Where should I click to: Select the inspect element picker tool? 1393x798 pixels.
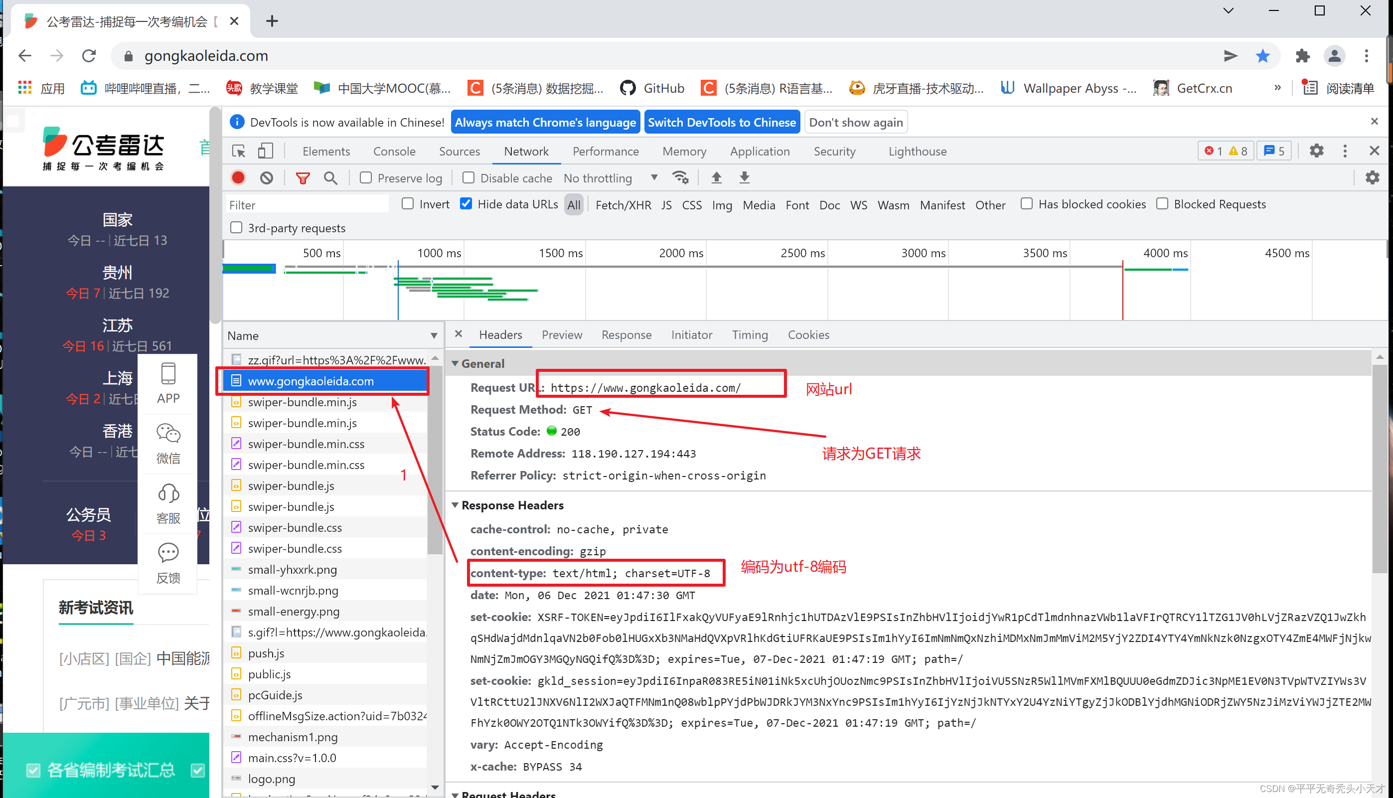pyautogui.click(x=239, y=151)
